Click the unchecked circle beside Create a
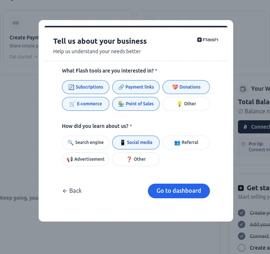270x254 pixels. [x=242, y=247]
